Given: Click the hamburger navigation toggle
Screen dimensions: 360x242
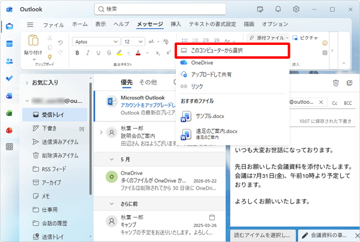Looking at the screenshot, I should pos(30,25).
